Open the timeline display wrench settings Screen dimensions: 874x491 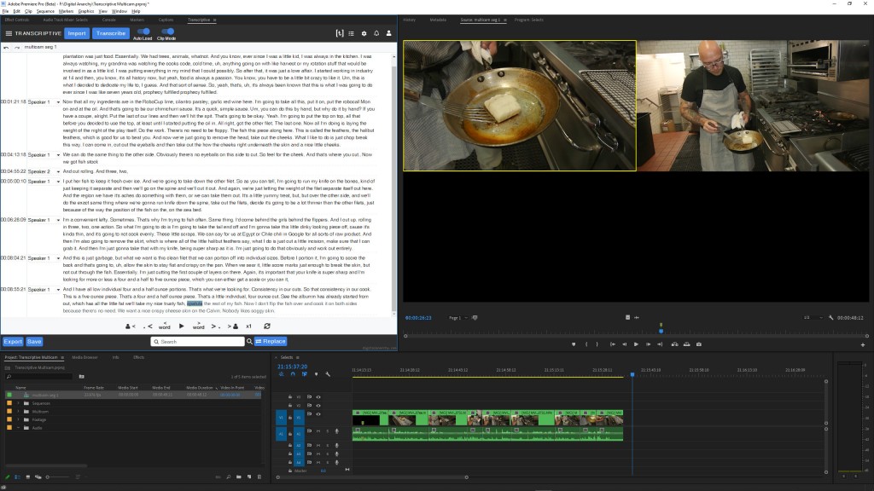click(x=328, y=374)
